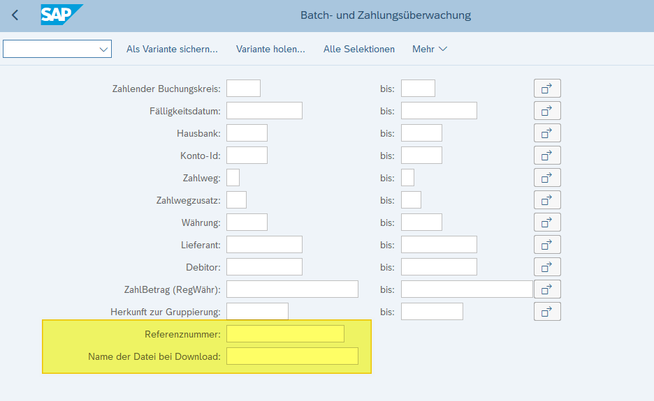
Task: Open multiple selection for Zahlender Buchungskreis
Action: (547, 89)
